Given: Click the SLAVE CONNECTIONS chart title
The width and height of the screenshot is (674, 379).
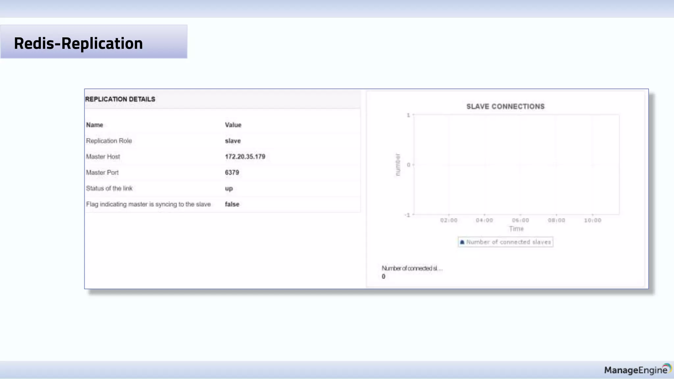Looking at the screenshot, I should pos(505,107).
